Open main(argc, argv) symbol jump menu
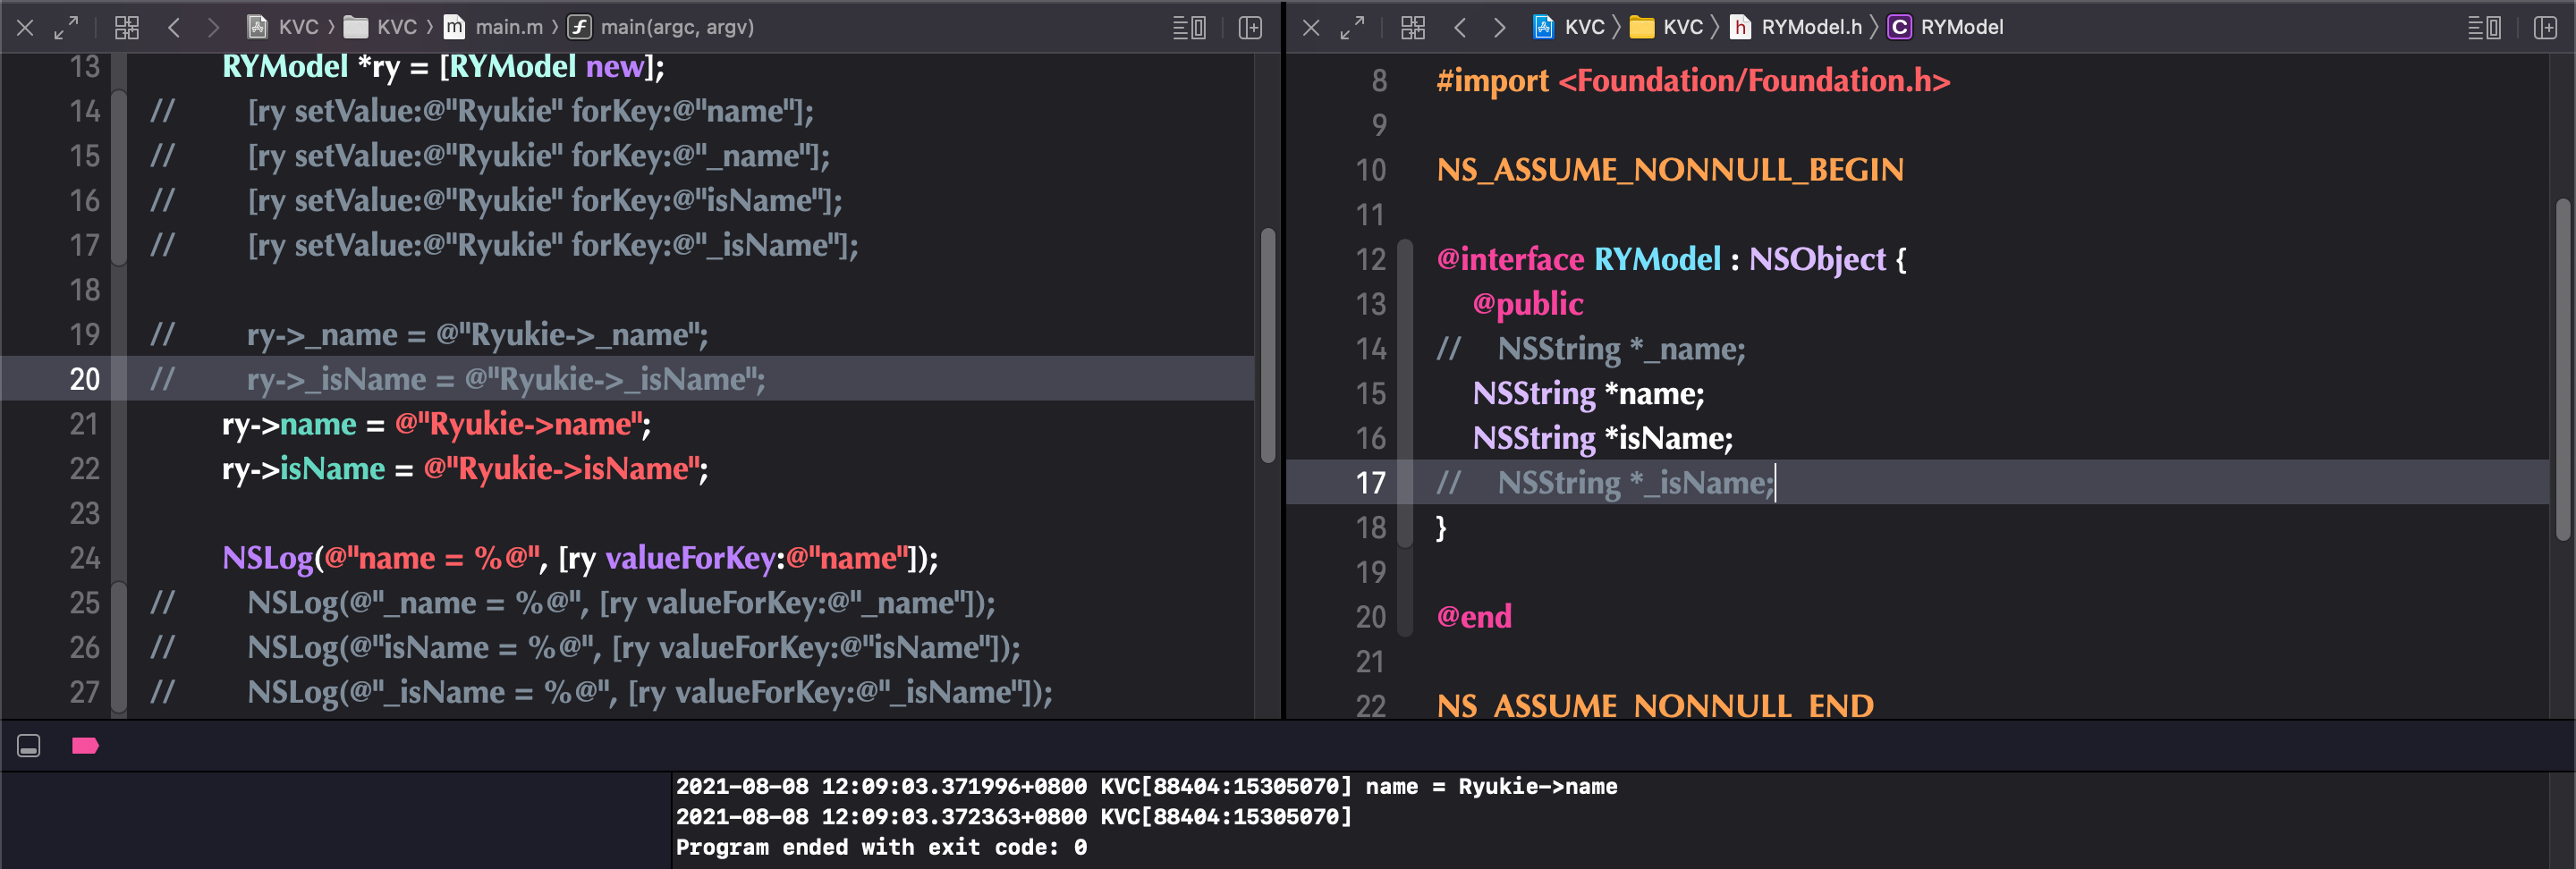The height and width of the screenshot is (869, 2576). [661, 27]
